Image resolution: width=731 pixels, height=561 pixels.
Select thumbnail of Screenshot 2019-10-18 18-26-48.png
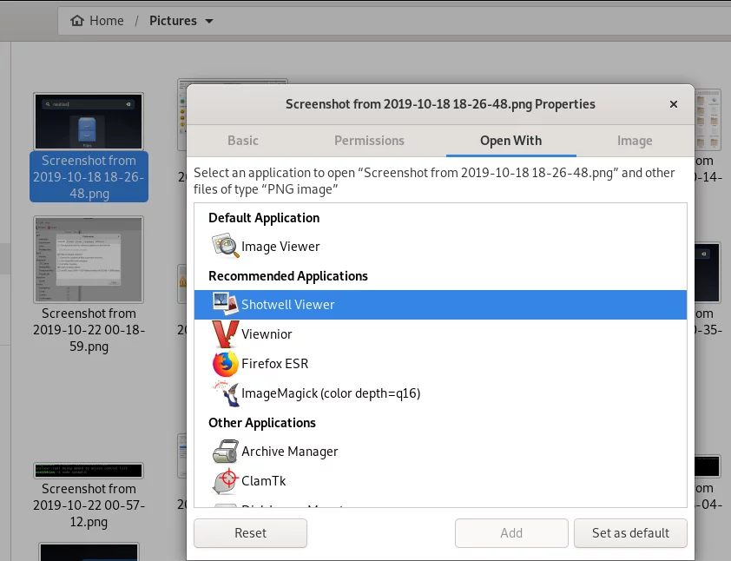pos(89,122)
